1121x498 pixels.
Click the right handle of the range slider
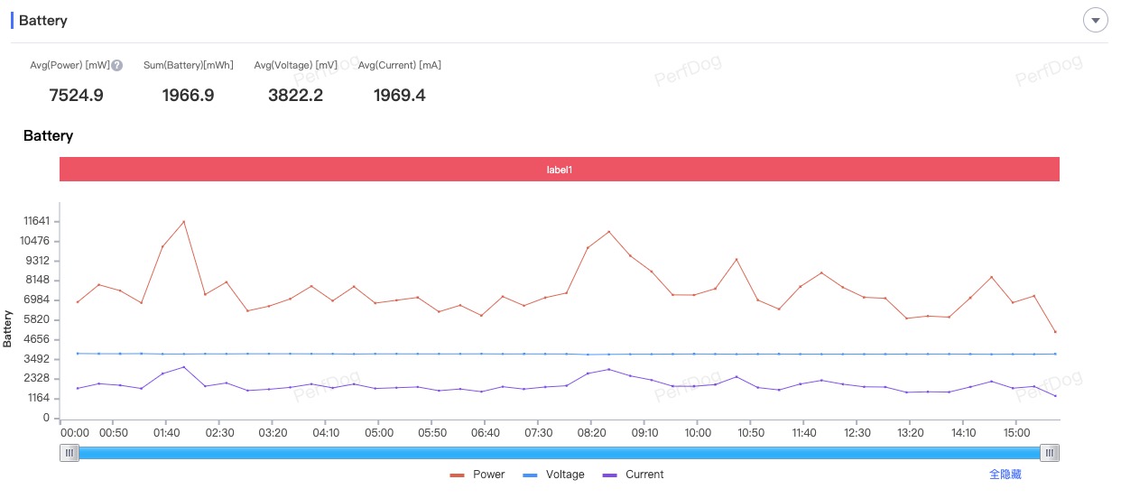[x=1050, y=453]
